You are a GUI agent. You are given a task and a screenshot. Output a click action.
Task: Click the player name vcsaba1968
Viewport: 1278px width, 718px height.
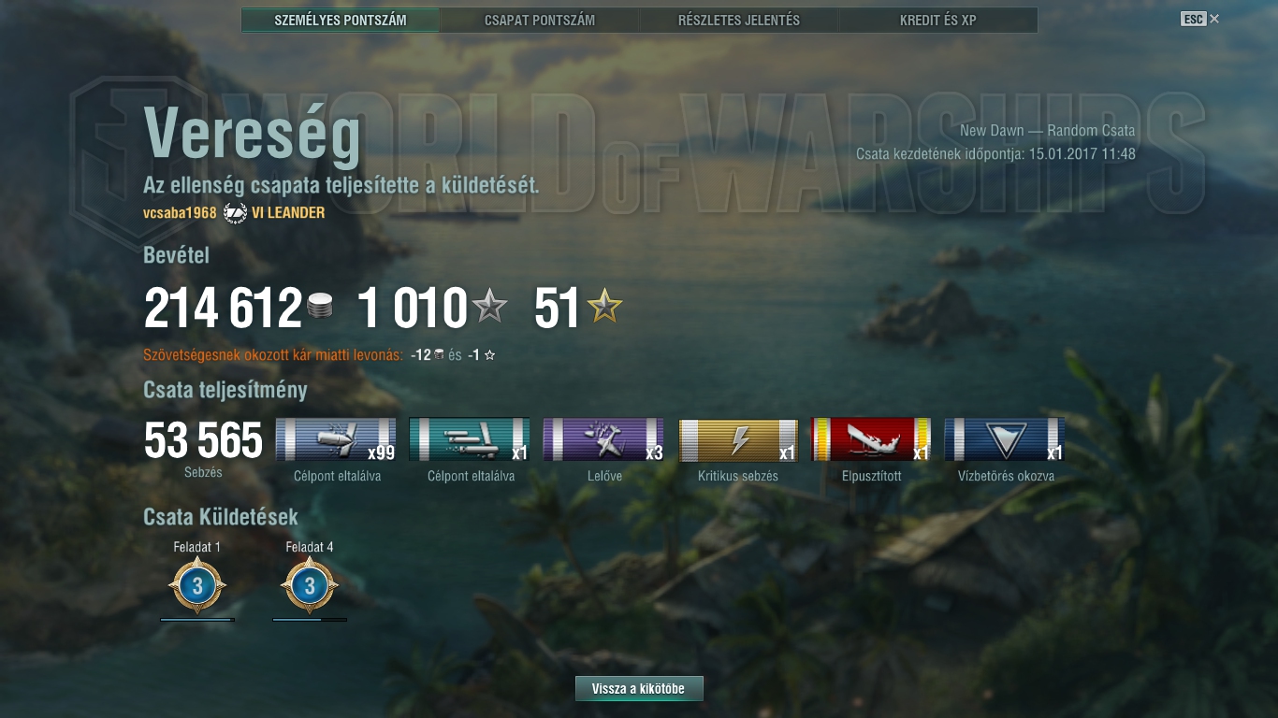pos(180,213)
